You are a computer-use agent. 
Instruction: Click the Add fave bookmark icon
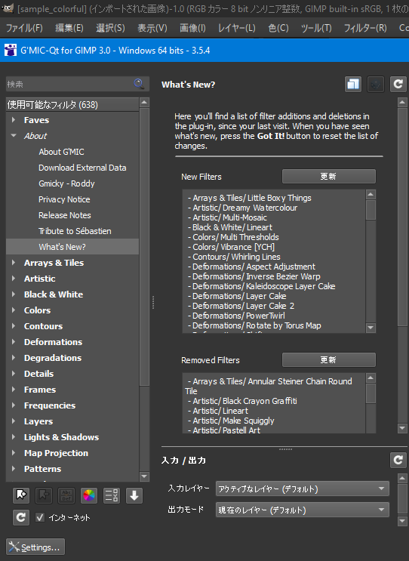coord(21,495)
